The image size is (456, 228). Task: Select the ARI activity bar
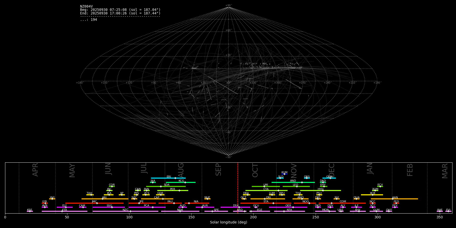[x=105, y=199]
